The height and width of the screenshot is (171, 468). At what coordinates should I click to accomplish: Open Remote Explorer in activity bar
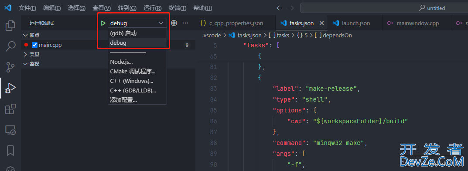pos(10,130)
